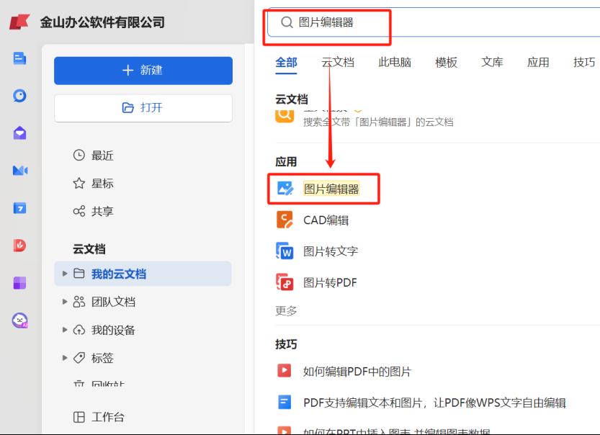
Task: Switch to the 云文档 tab
Action: pyautogui.click(x=338, y=62)
